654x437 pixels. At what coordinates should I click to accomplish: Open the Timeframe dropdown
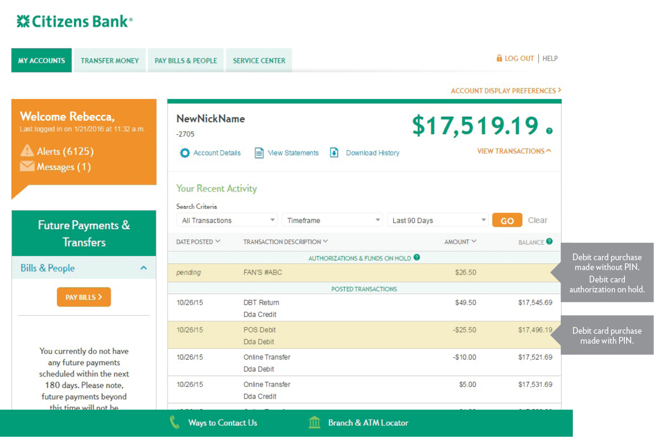coord(332,219)
